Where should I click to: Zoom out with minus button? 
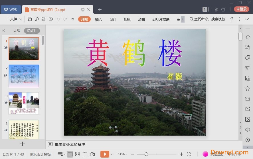point(132,154)
